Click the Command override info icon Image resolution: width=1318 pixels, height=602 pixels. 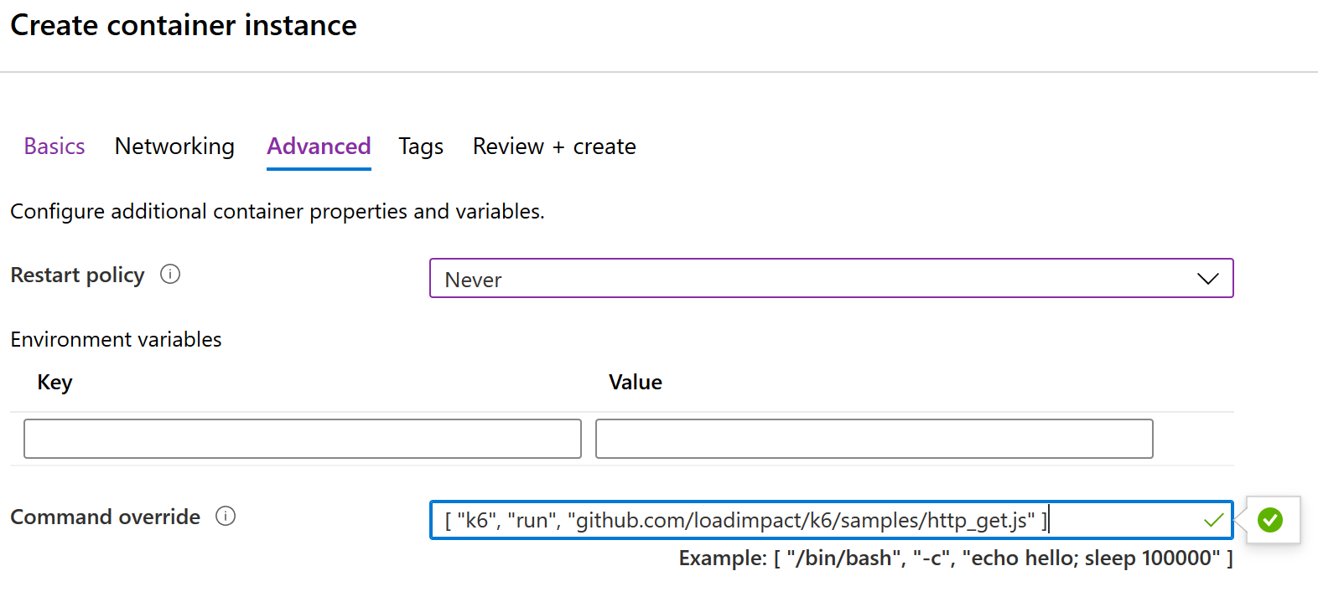[226, 516]
